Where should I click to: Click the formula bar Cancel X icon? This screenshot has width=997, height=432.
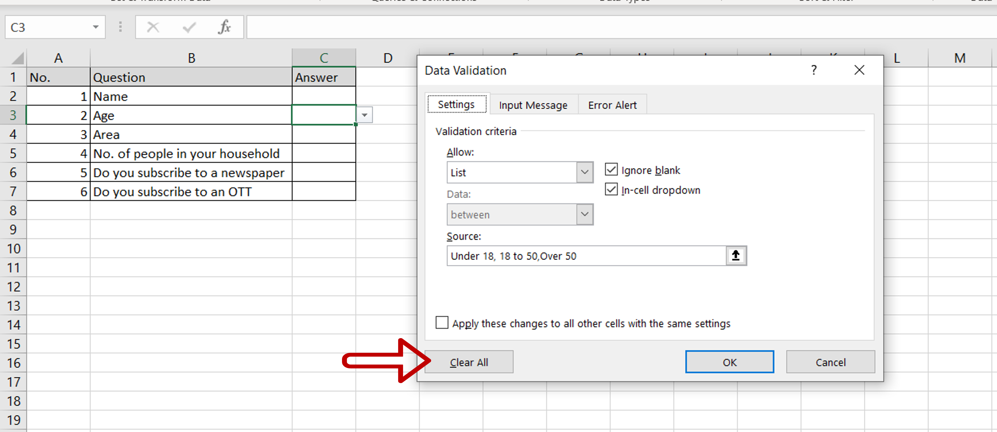(x=153, y=27)
